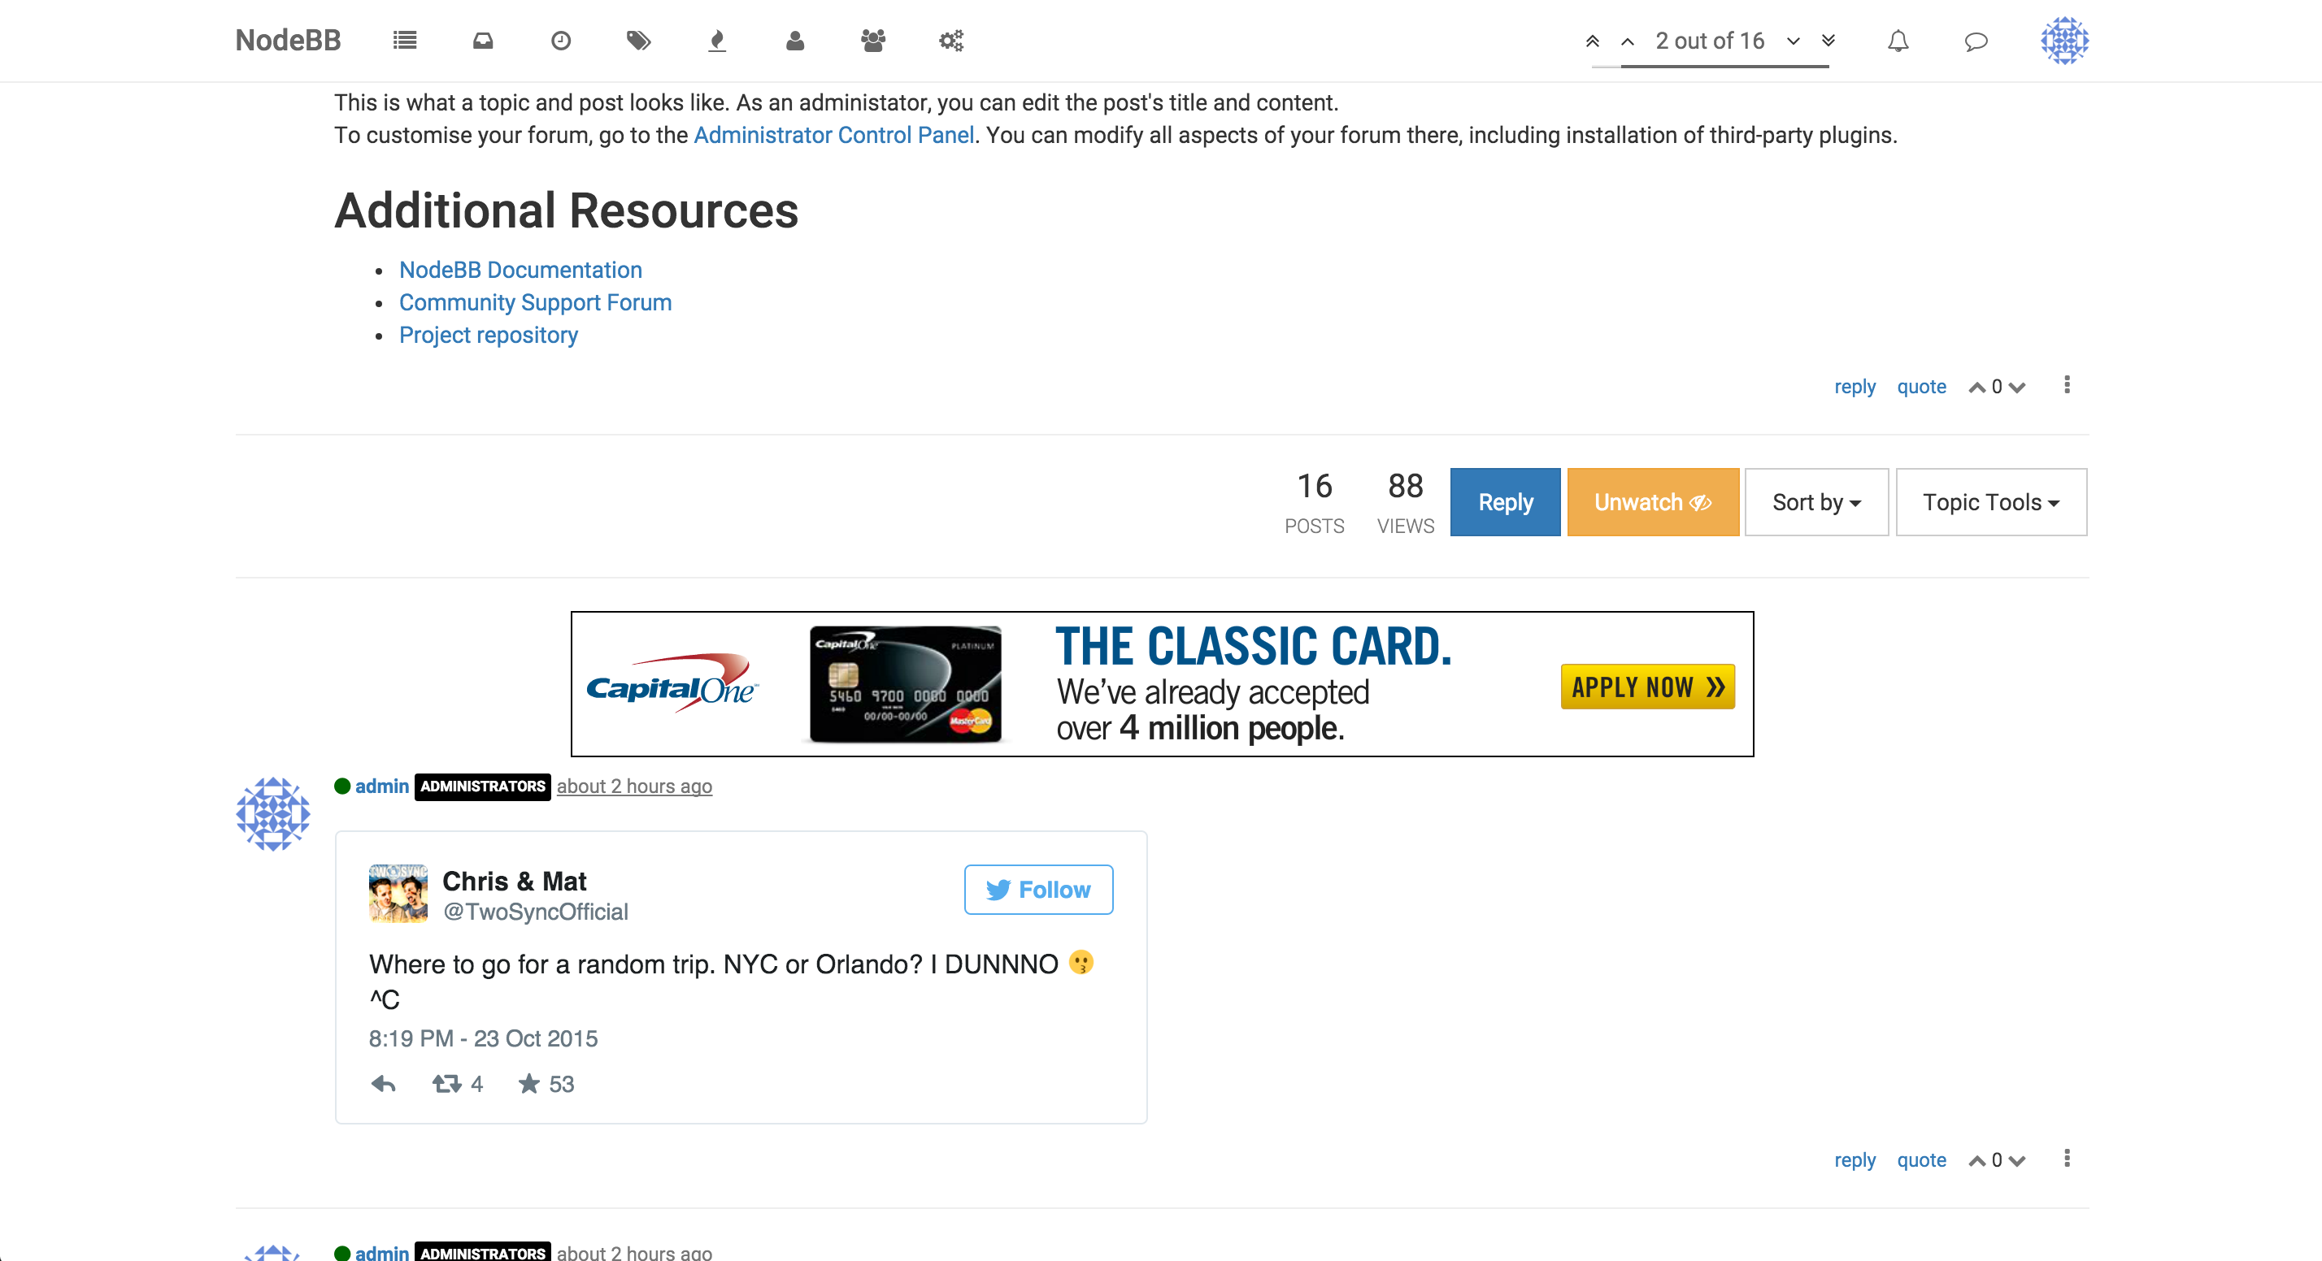Click the tags icon in toolbar
The width and height of the screenshot is (2322, 1261).
637,39
